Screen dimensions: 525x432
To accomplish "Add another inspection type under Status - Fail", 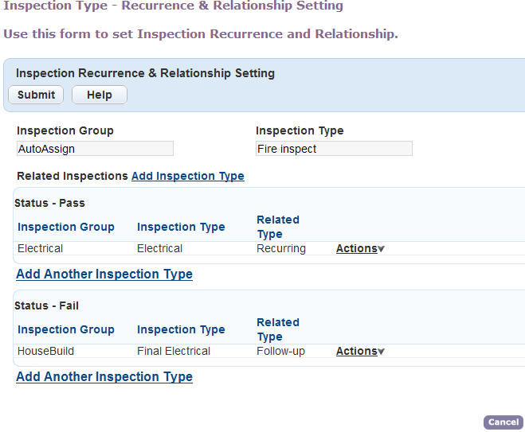I will [x=104, y=376].
